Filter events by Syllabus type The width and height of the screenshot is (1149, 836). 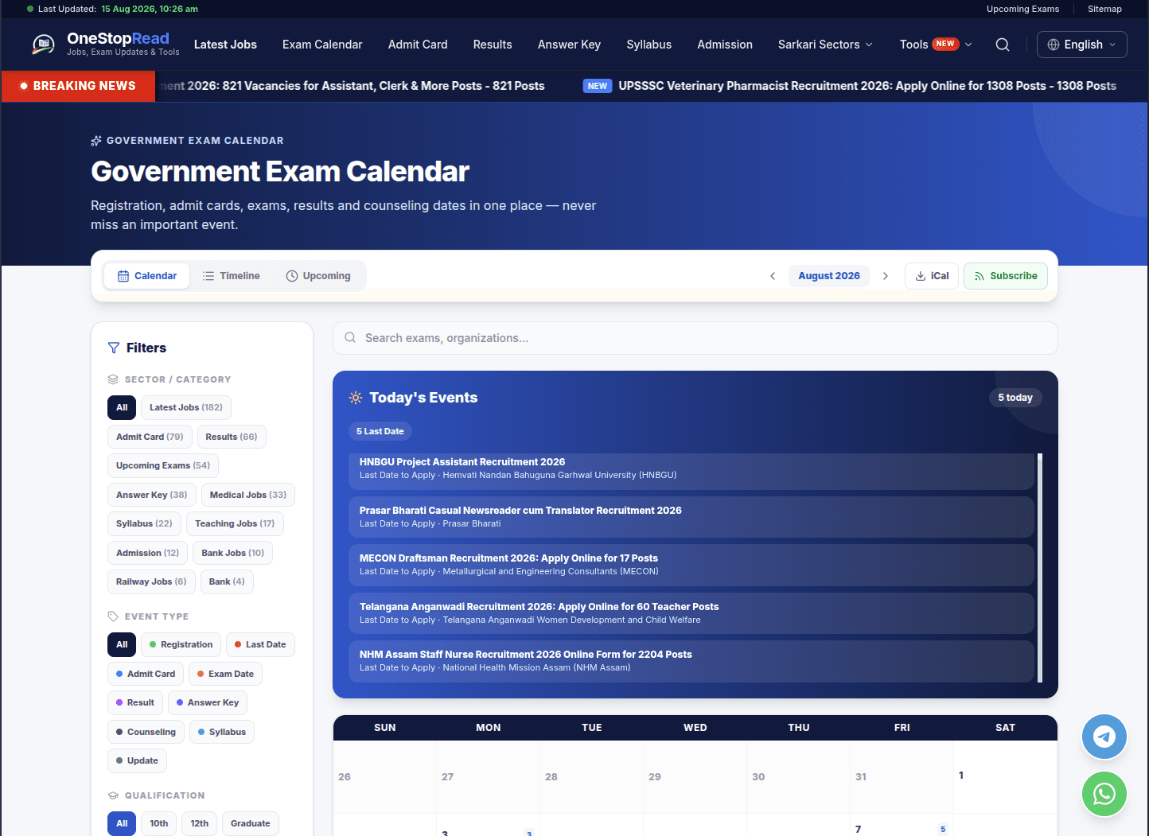(222, 732)
